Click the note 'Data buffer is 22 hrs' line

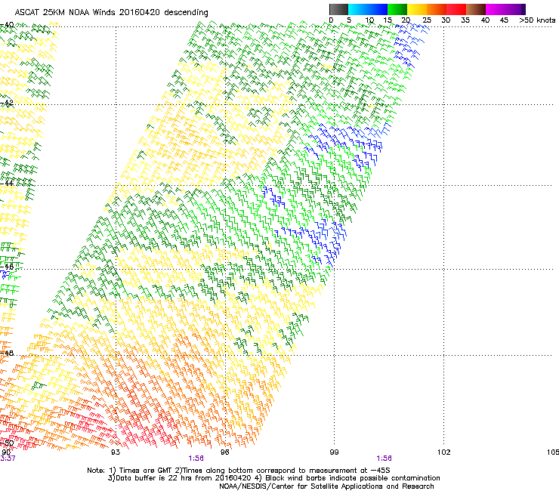pyautogui.click(x=273, y=478)
